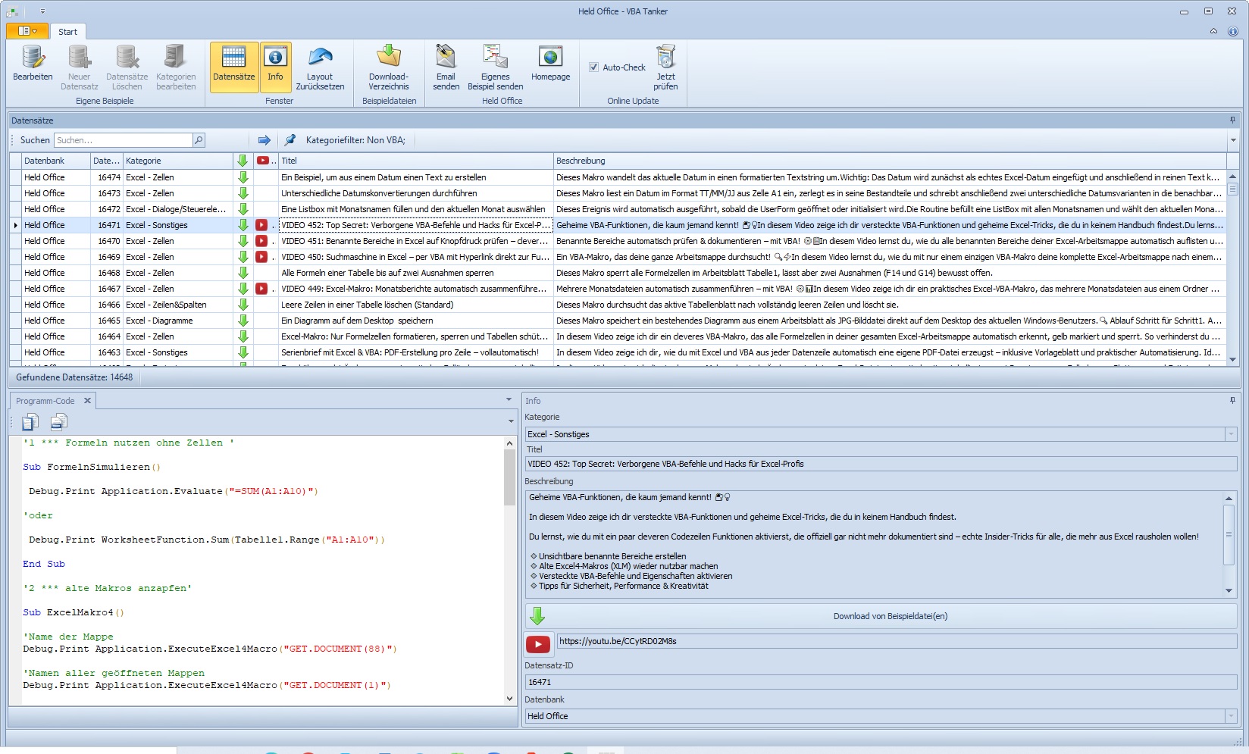Click the Titel column header
The width and height of the screenshot is (1249, 754).
pyautogui.click(x=415, y=161)
